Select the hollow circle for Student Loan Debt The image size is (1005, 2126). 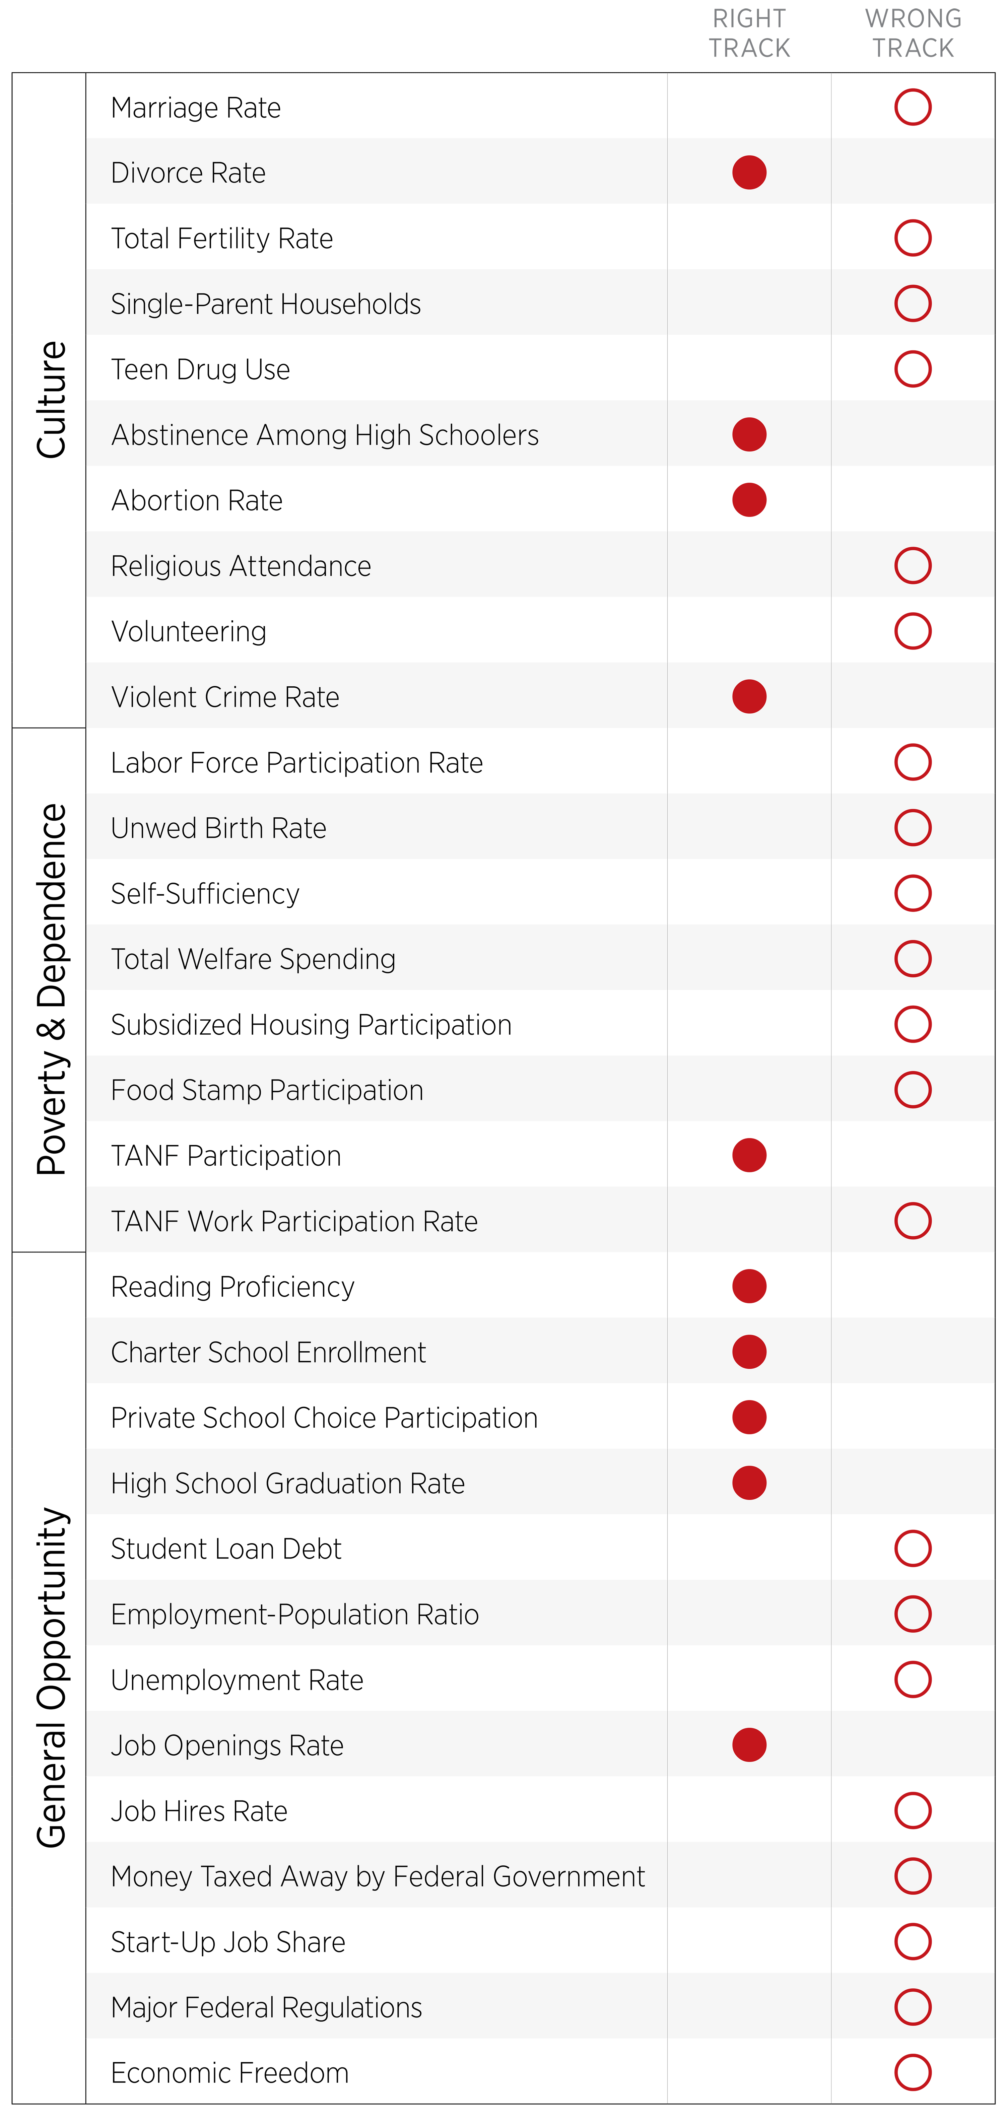[x=912, y=1548]
